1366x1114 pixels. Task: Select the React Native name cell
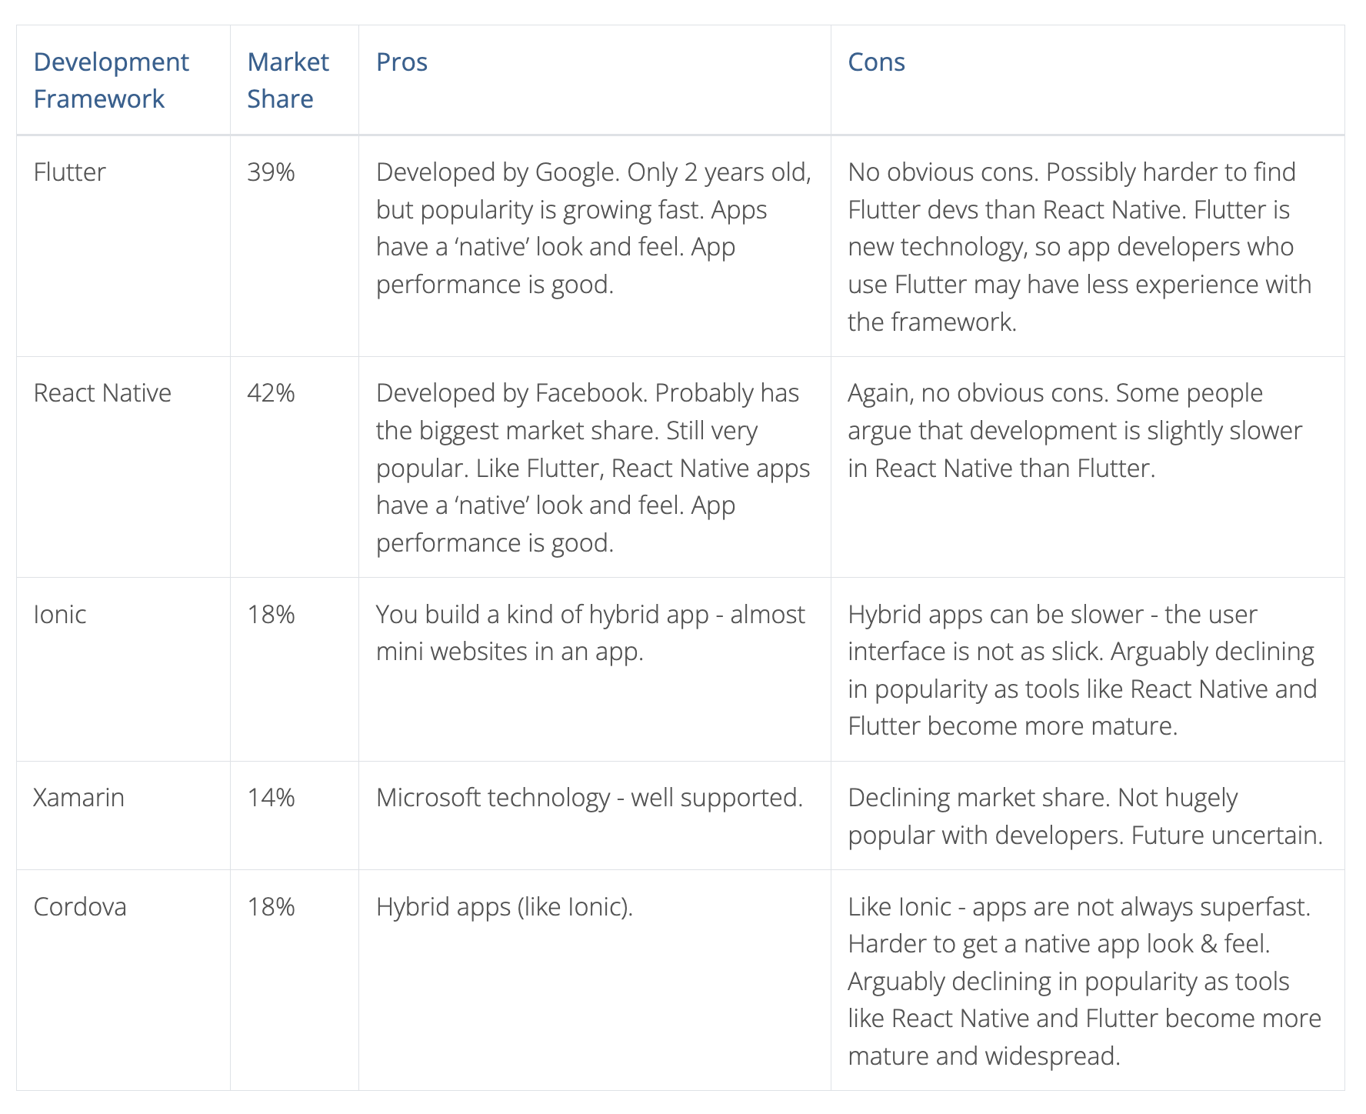click(102, 393)
